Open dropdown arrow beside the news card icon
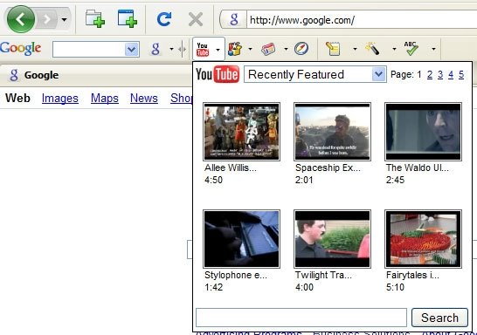The image size is (477, 335). [286, 49]
